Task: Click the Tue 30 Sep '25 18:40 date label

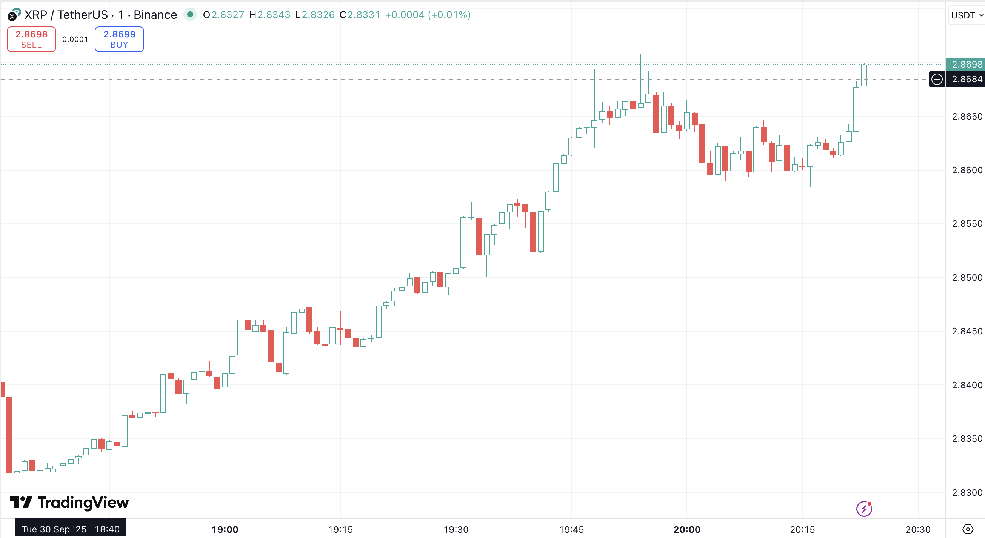Action: 70,529
